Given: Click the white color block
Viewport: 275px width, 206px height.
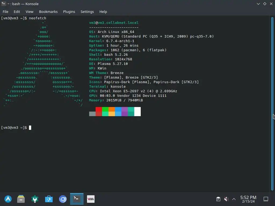Looking at the screenshot, I should pos(137,112).
